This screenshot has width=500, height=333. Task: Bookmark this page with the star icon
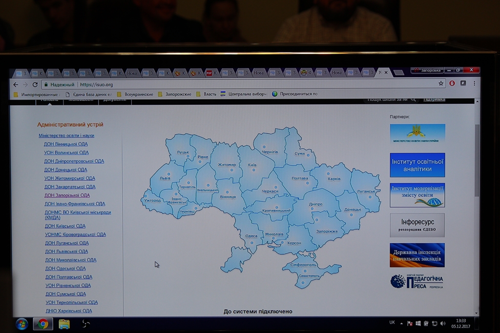(441, 83)
